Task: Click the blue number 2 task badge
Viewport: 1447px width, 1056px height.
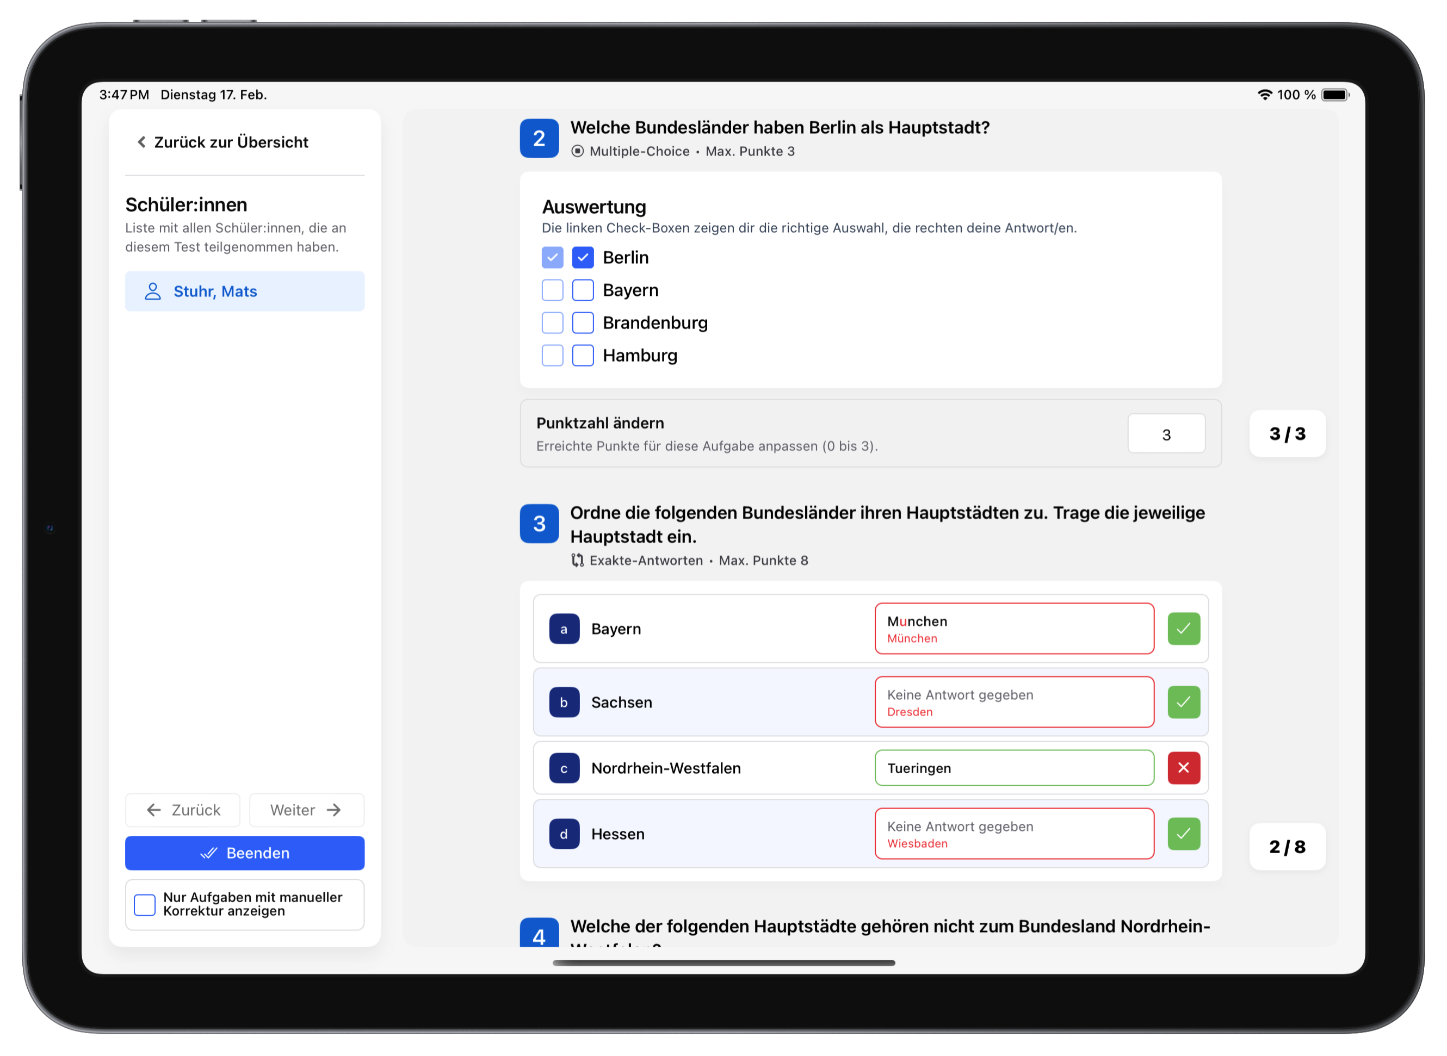Action: click(x=539, y=138)
